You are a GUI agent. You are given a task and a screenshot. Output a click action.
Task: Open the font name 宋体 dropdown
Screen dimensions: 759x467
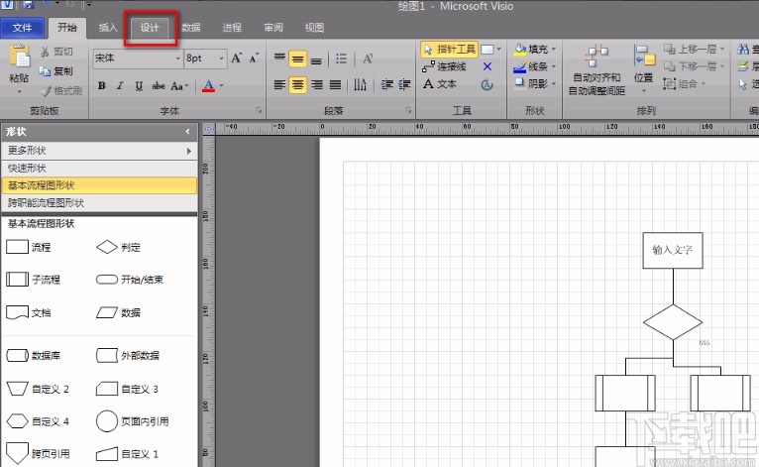pos(177,58)
